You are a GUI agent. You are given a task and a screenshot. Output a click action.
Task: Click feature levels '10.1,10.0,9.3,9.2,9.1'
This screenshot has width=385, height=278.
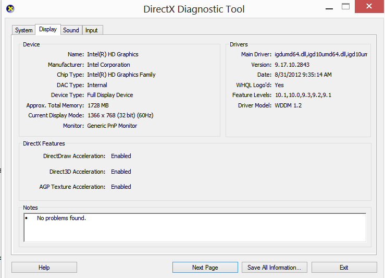tap(303, 95)
